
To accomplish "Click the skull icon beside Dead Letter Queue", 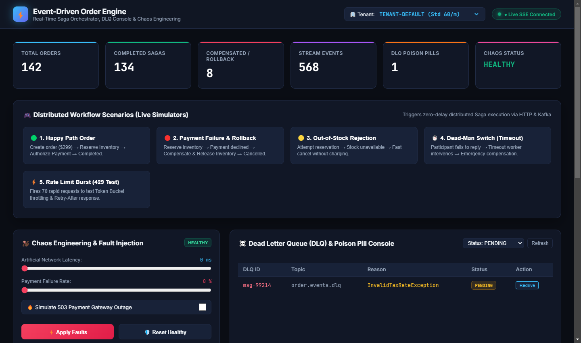I will pyautogui.click(x=242, y=243).
